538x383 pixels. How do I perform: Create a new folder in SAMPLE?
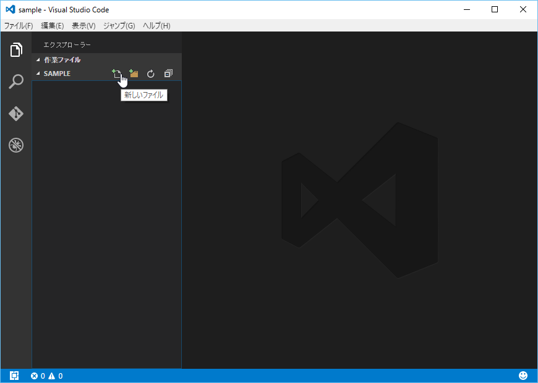coord(134,74)
